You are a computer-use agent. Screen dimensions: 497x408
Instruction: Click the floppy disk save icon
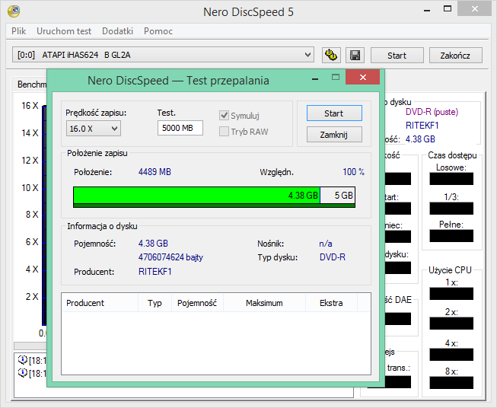[354, 55]
